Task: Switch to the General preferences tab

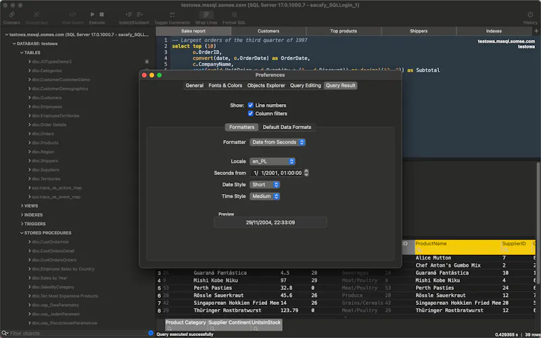Action: pos(195,86)
